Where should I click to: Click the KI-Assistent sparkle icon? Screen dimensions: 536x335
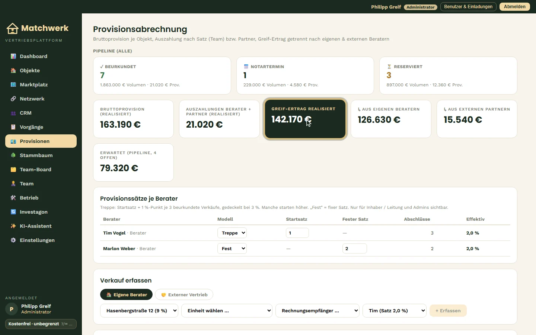(13, 226)
